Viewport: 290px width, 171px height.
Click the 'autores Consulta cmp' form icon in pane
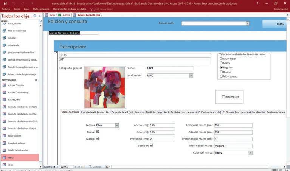[x=4, y=92]
